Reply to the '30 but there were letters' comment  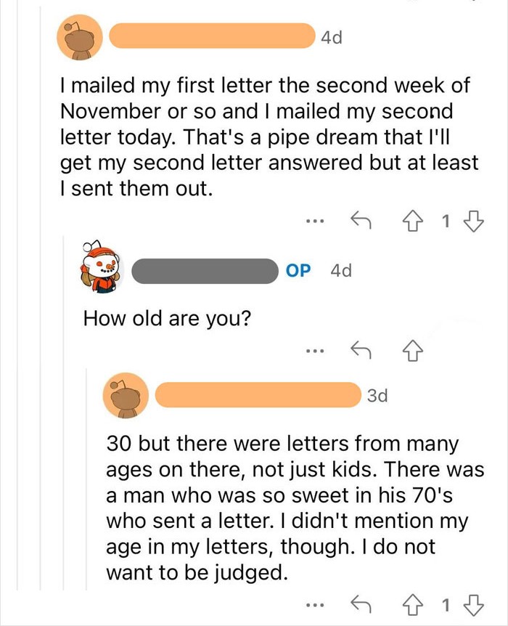(361, 604)
